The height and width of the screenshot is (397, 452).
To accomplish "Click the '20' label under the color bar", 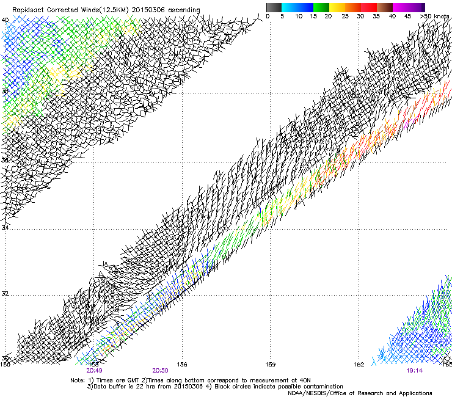I will tap(328, 16).
